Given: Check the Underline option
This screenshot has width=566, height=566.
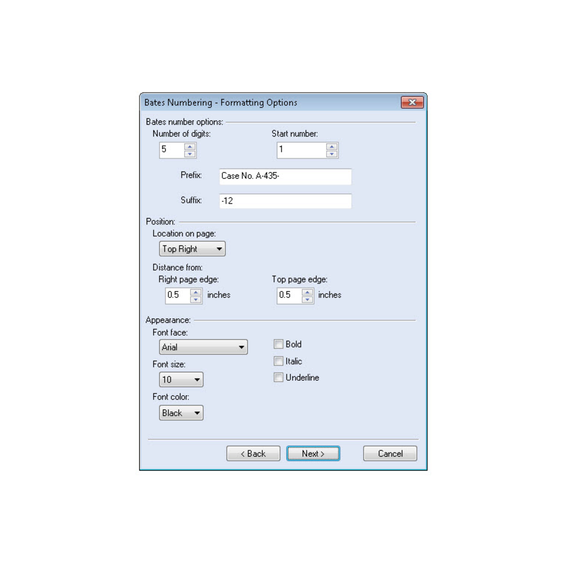Looking at the screenshot, I should click(x=279, y=377).
